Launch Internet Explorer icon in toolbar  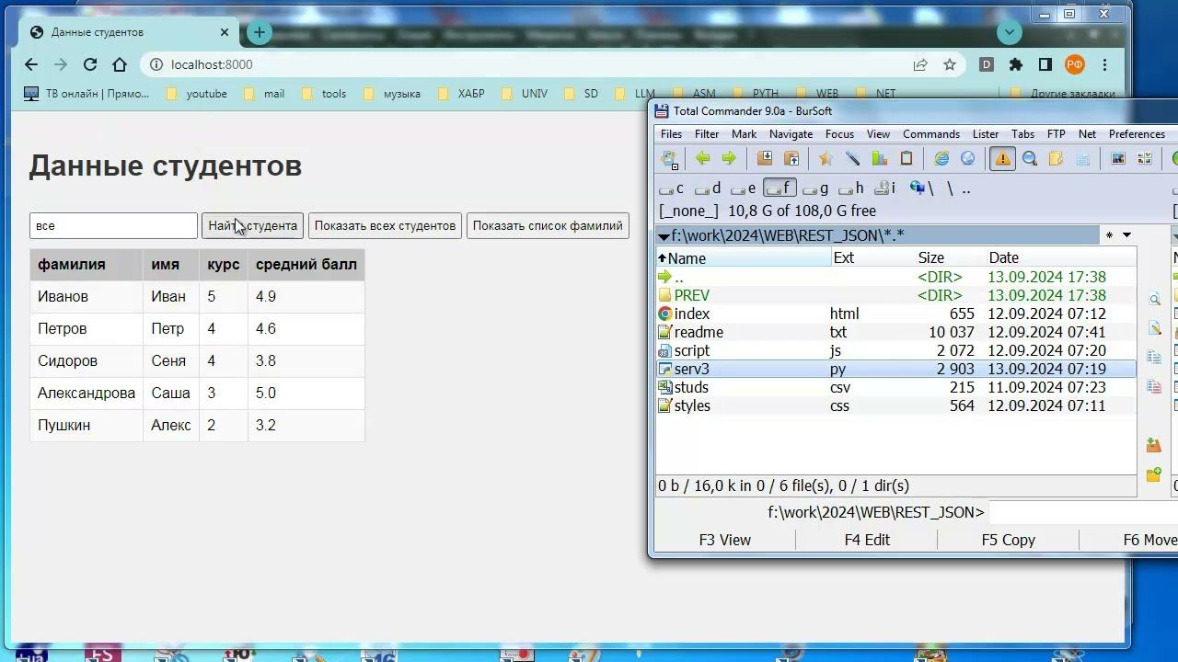[941, 159]
